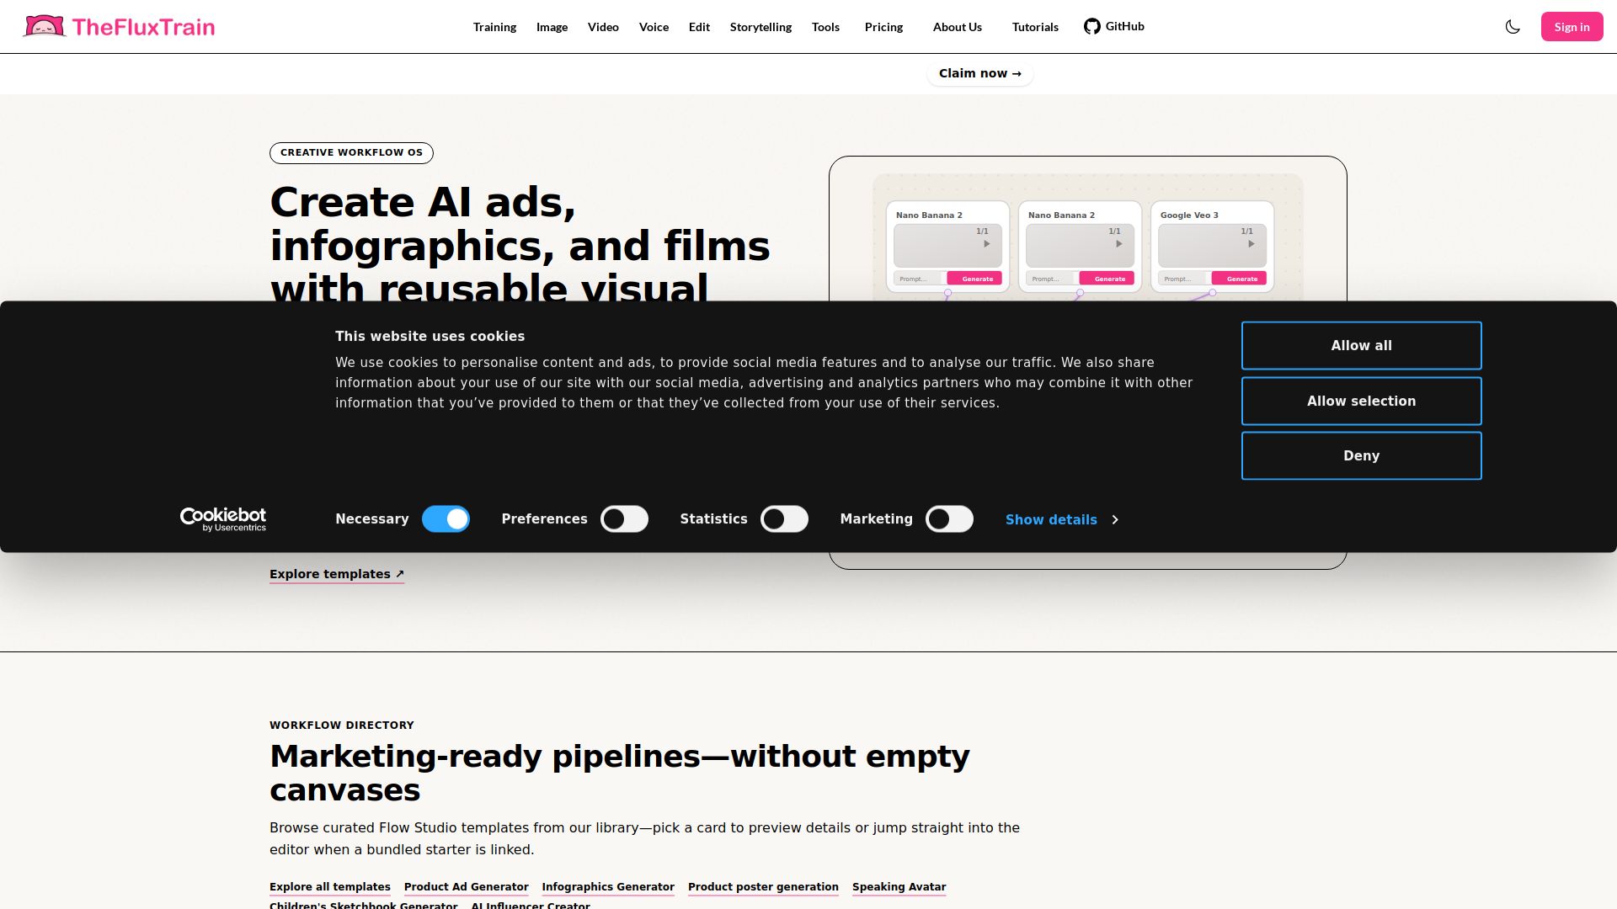Open the Speaking Avatar template

tap(899, 887)
